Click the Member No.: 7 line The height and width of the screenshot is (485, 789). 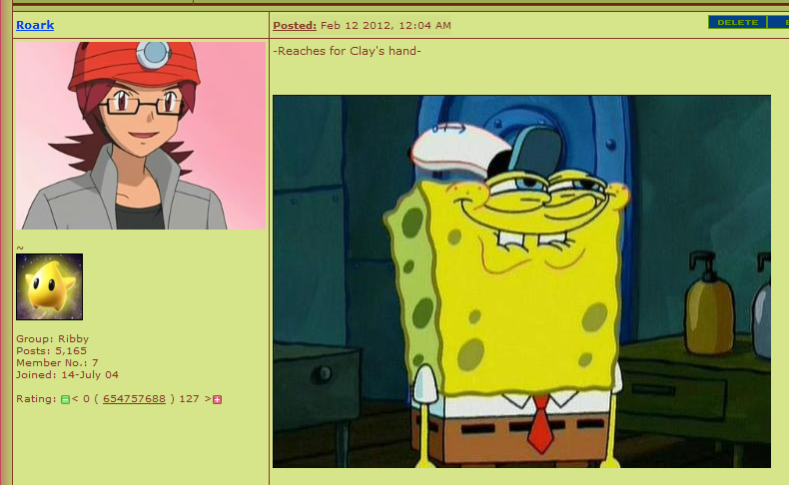pos(57,363)
